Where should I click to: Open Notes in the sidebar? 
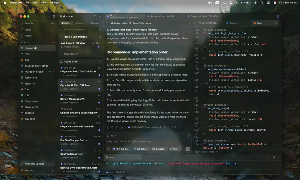37,36
